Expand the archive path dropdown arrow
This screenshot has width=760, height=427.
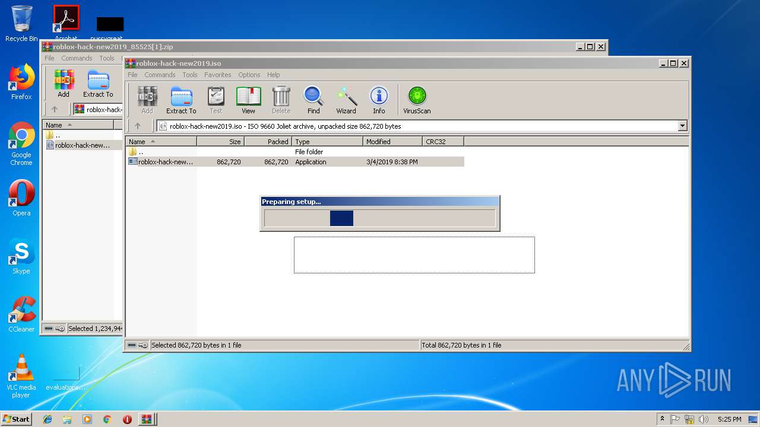click(x=682, y=126)
